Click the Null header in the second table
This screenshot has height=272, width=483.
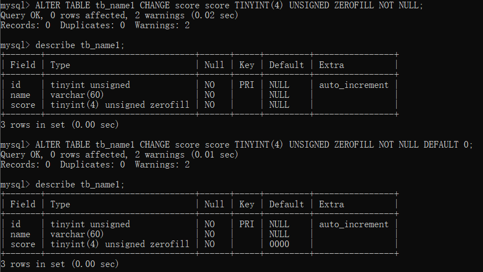214,205
